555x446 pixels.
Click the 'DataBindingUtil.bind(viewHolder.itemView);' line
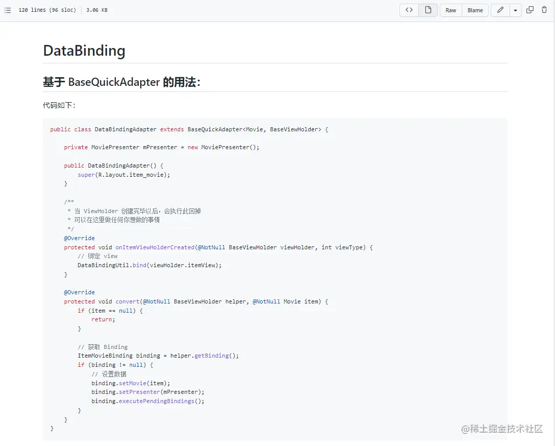click(x=149, y=265)
